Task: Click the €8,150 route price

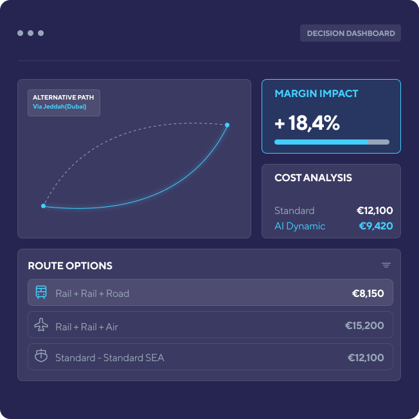Action: click(x=368, y=294)
